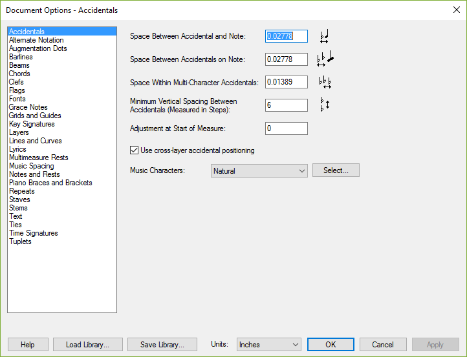467x357 pixels.
Task: Select Key Signatures in the category list
Action: point(32,124)
